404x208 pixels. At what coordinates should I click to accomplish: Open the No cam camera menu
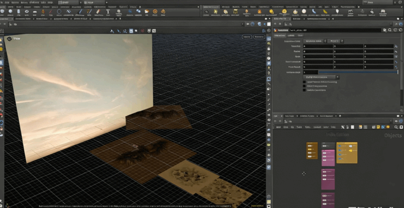click(259, 37)
